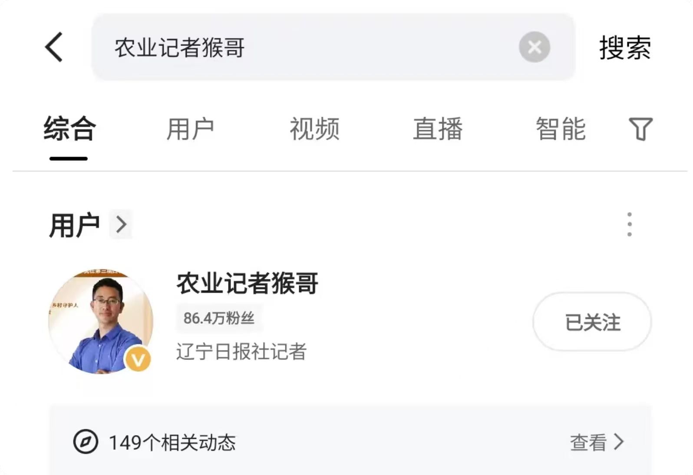Clear the search text with X icon
This screenshot has width=693, height=475.
(x=535, y=47)
